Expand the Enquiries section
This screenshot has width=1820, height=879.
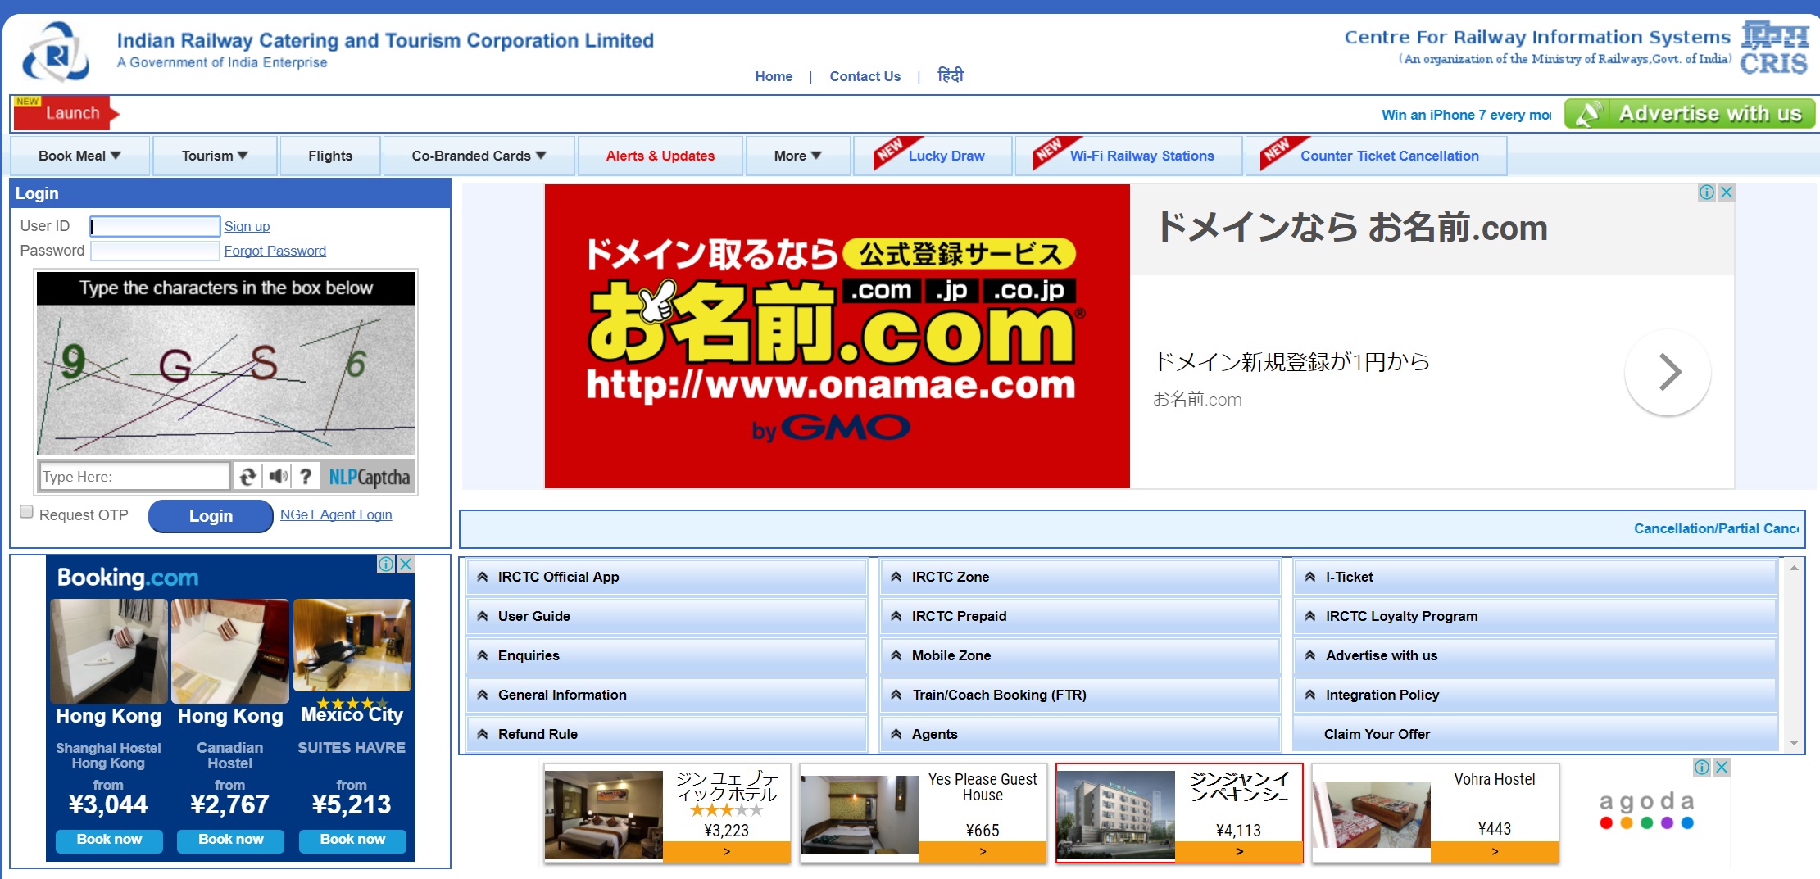(x=666, y=655)
